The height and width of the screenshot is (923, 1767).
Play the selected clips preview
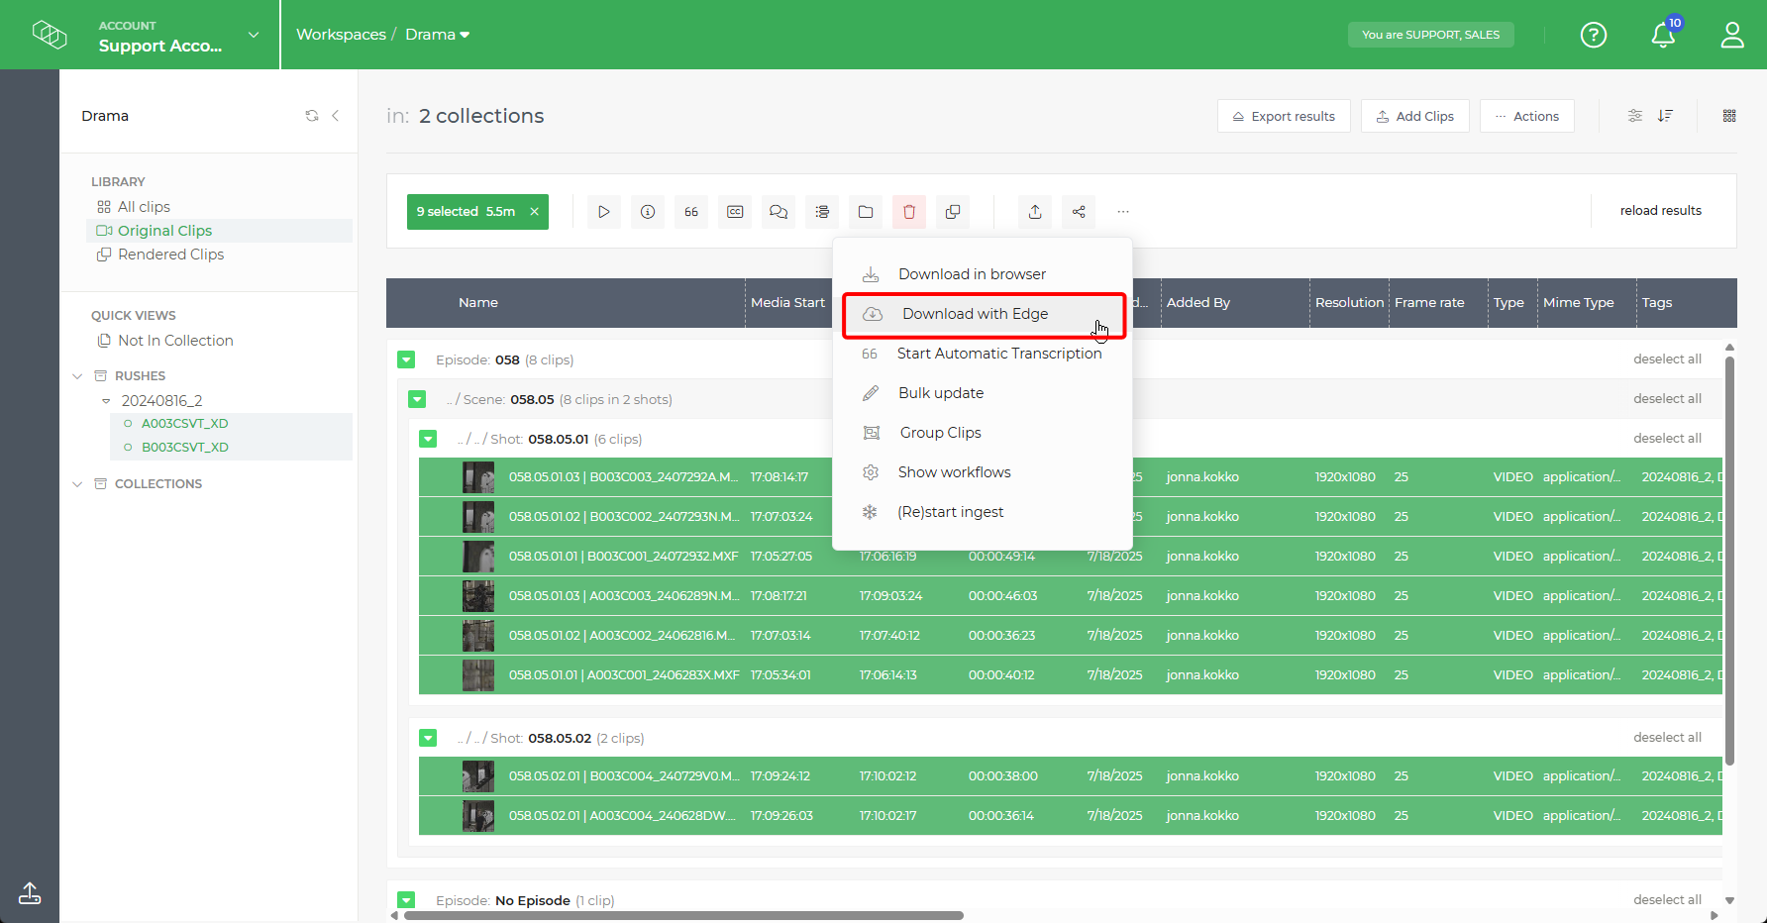604,211
